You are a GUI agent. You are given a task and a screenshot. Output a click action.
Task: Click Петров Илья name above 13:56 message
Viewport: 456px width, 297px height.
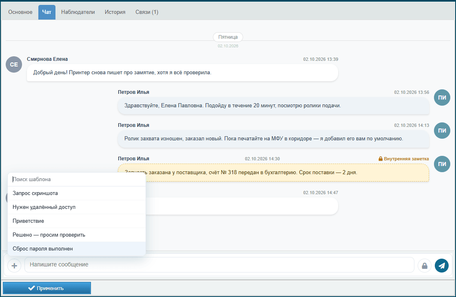(133, 92)
